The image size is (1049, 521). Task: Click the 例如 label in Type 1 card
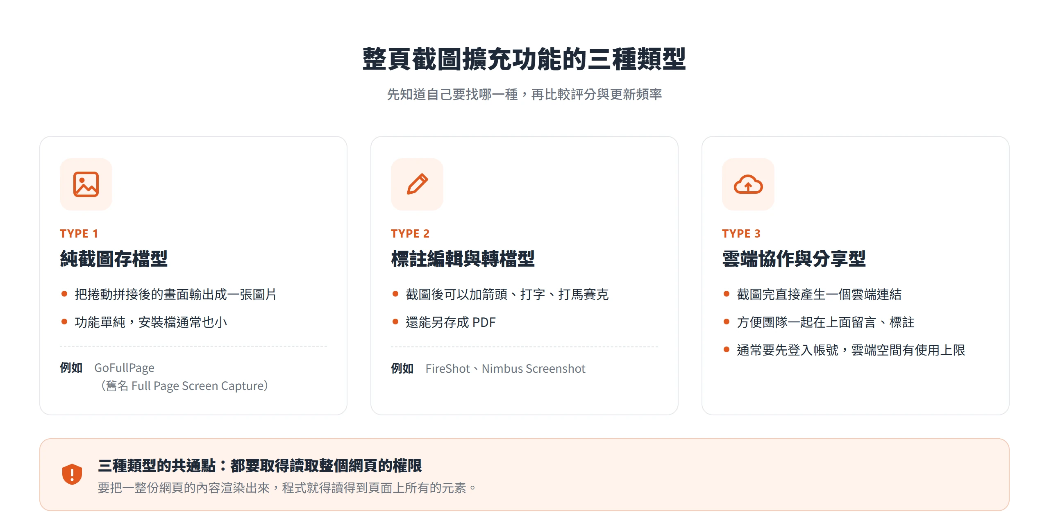tap(71, 368)
